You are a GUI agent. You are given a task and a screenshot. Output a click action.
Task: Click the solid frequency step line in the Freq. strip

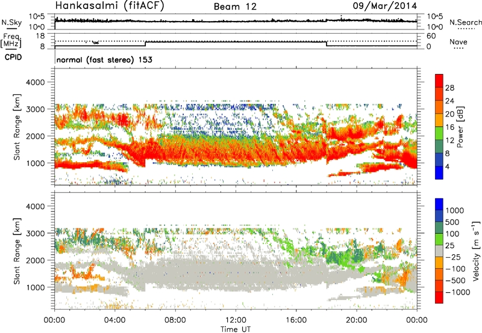[236, 42]
